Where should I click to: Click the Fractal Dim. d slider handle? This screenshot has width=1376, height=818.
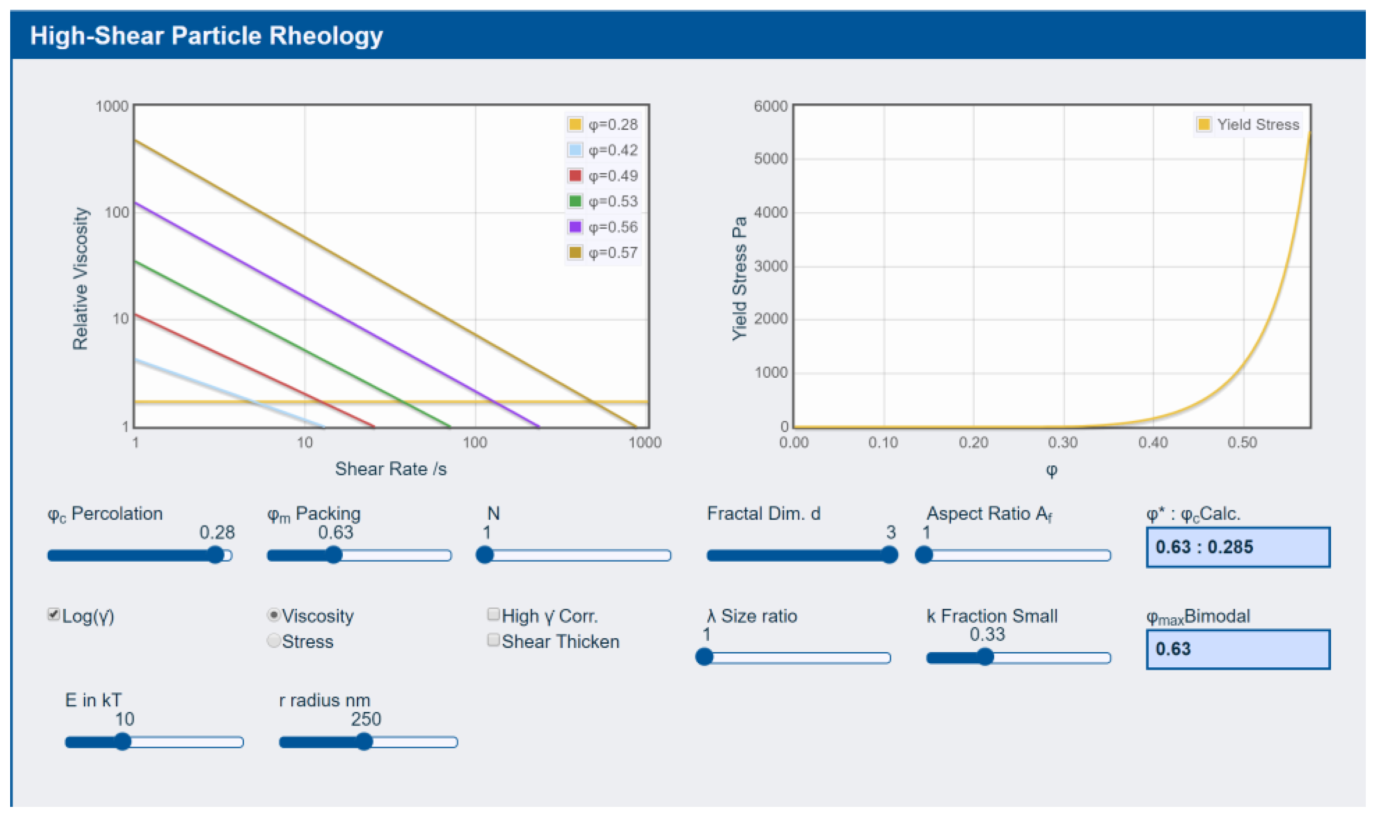point(889,554)
